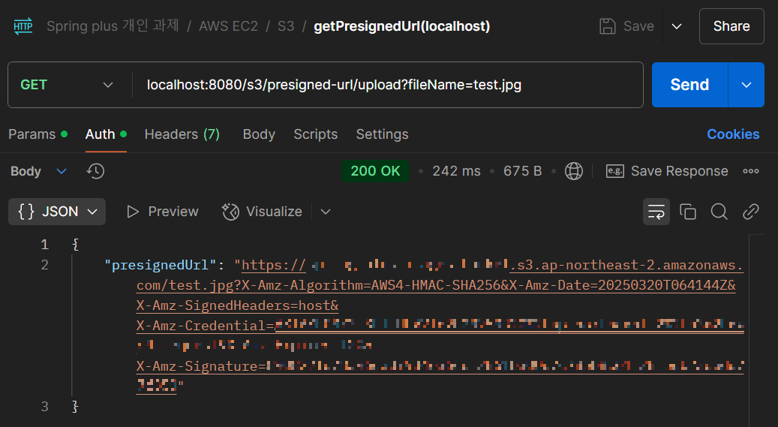Click the HTTP request type icon
The width and height of the screenshot is (778, 427).
tap(23, 26)
